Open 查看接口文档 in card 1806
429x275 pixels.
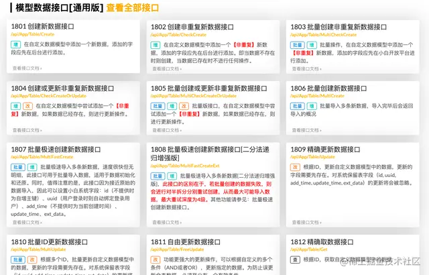[x=307, y=130]
